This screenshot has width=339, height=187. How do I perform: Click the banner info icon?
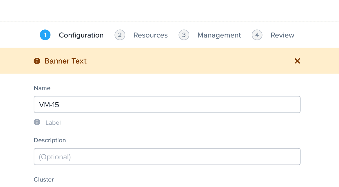(37, 61)
